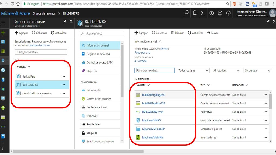Click the feedback smiley icon
Image resolution: width=276 pixels, height=155 pixels.
(220, 13)
